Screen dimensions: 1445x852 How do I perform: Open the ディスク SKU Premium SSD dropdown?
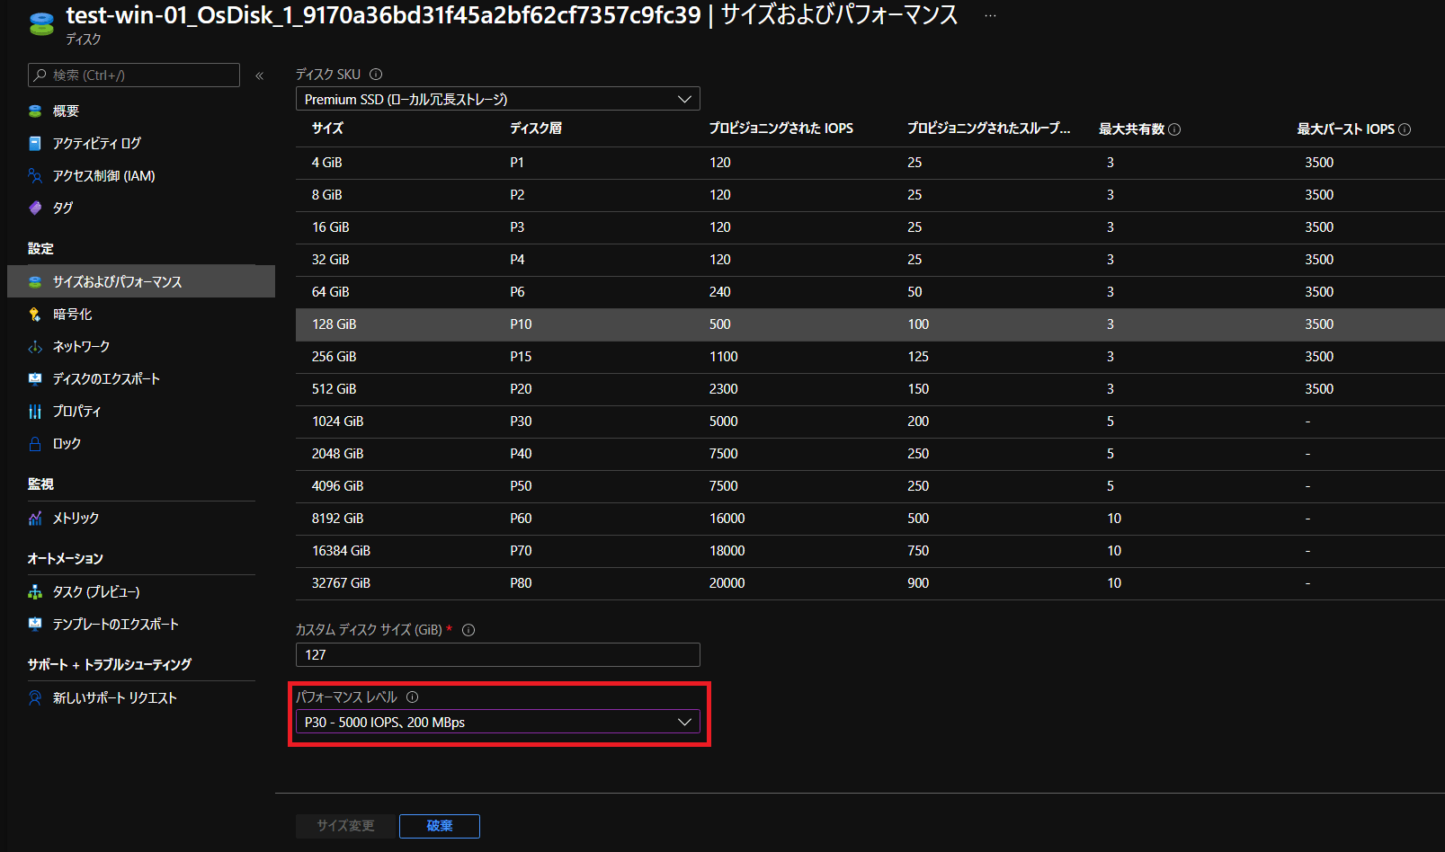pyautogui.click(x=497, y=99)
